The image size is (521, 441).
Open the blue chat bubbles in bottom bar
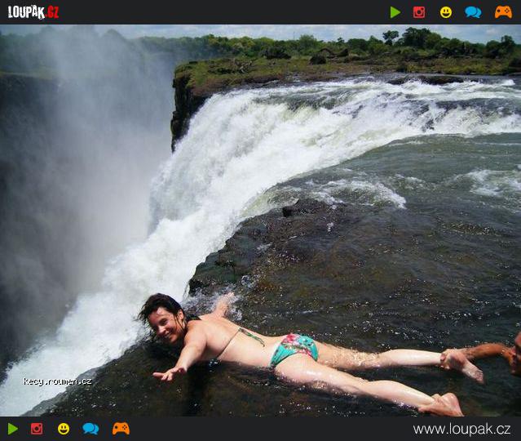(91, 429)
